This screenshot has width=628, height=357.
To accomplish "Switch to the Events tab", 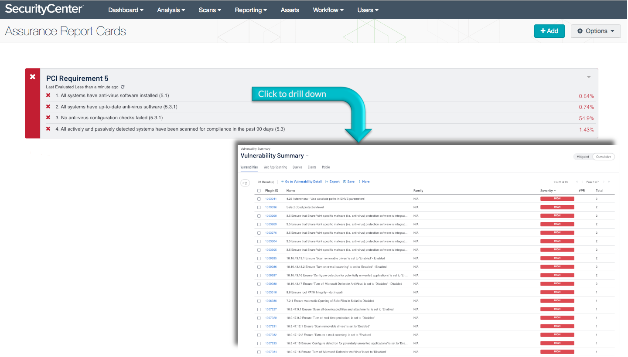I will click(x=312, y=167).
